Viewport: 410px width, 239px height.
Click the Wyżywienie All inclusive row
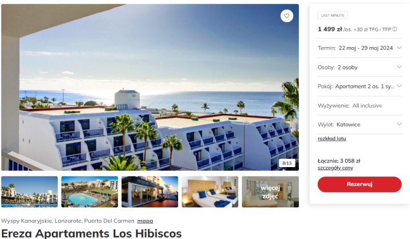[x=360, y=106]
